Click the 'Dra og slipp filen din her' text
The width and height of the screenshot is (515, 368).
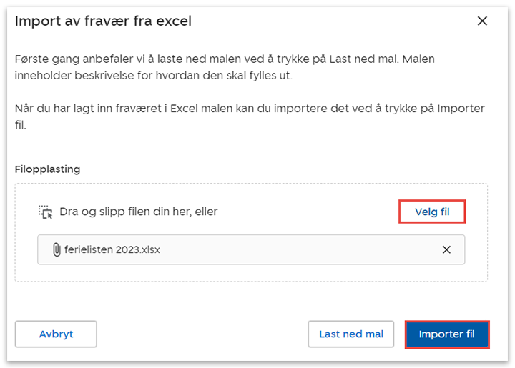click(x=139, y=212)
